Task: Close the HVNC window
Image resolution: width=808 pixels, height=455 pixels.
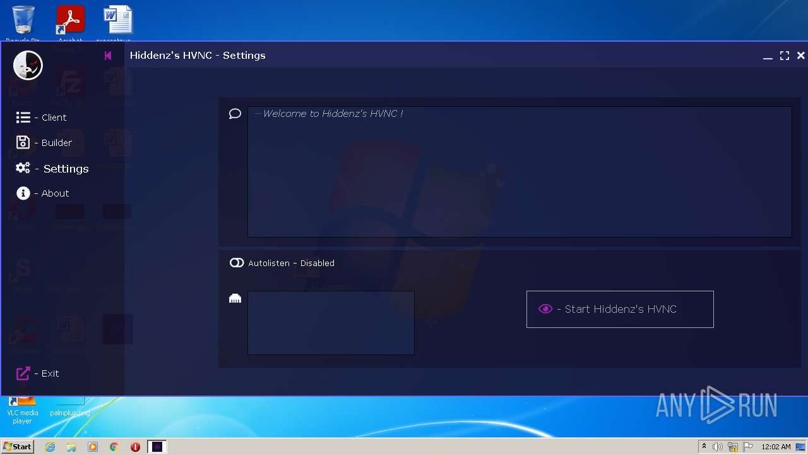Action: click(x=800, y=56)
